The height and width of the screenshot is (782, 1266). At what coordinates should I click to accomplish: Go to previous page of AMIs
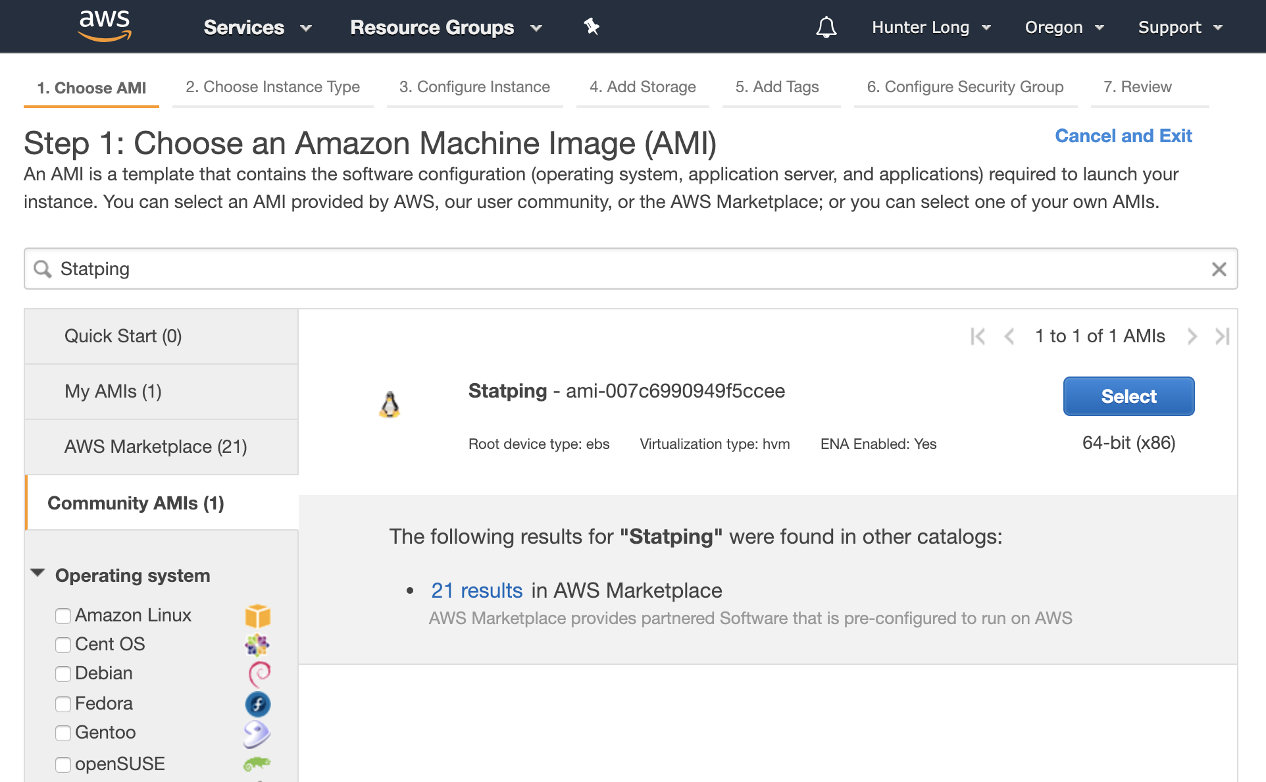click(1009, 336)
